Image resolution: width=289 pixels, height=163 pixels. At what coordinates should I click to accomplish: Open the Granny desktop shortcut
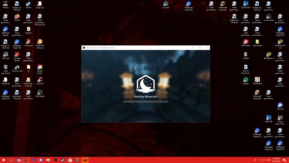5,5
